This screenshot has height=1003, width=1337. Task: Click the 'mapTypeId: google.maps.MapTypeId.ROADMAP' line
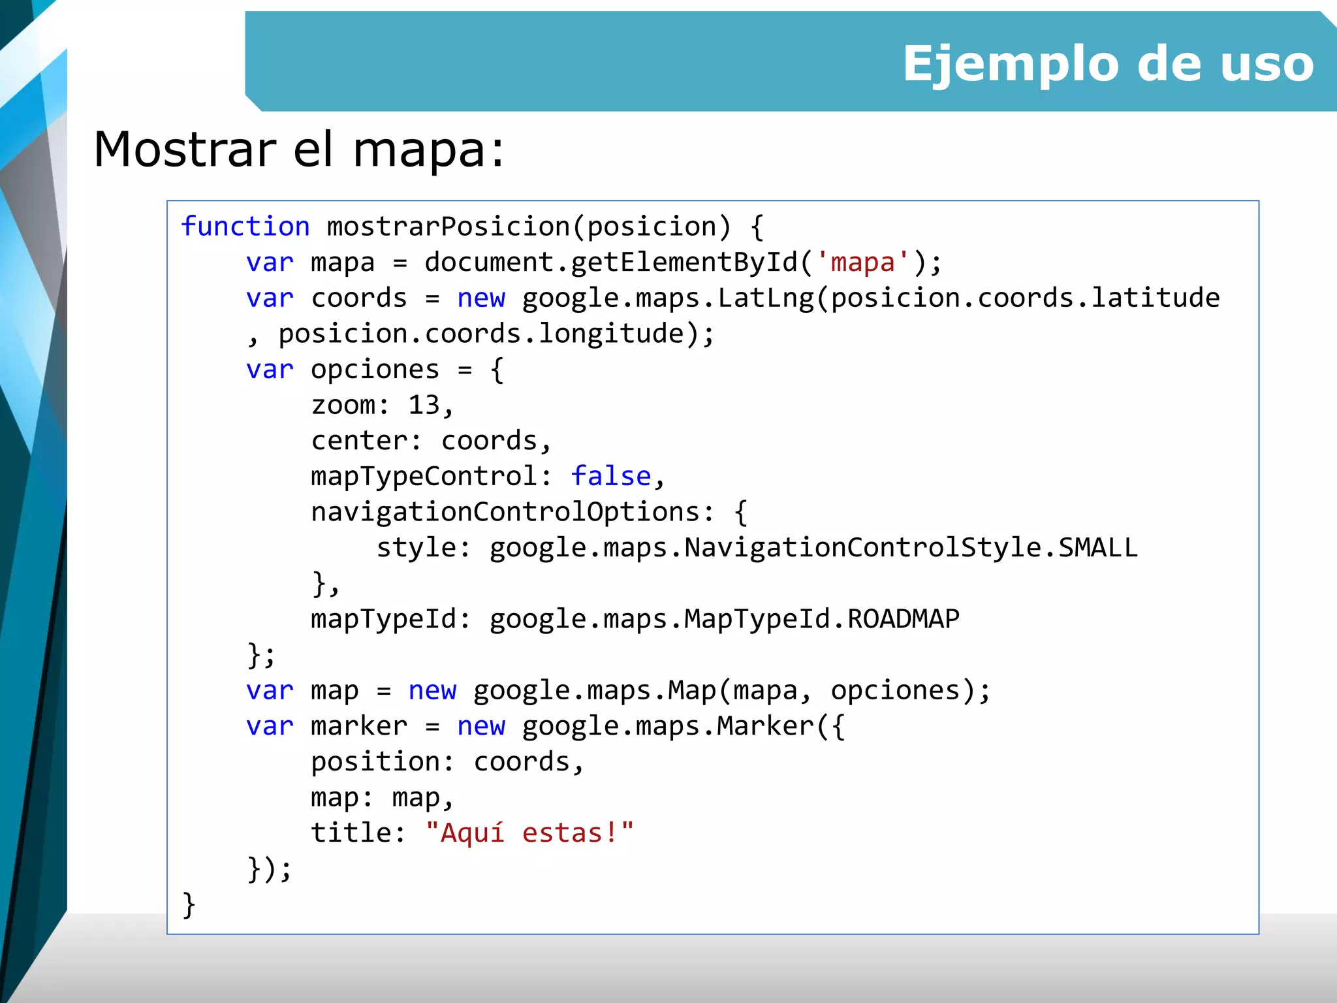(635, 619)
